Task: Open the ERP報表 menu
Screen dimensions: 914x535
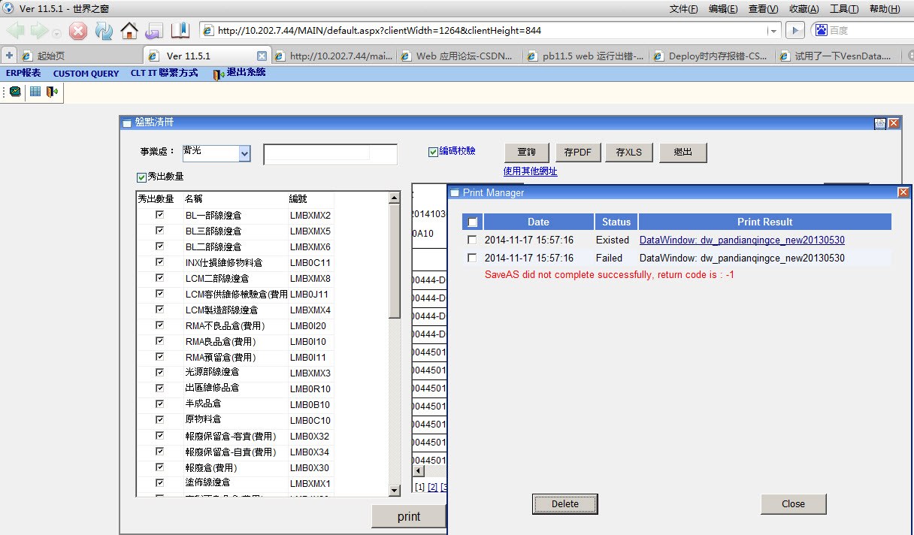Action: tap(23, 74)
